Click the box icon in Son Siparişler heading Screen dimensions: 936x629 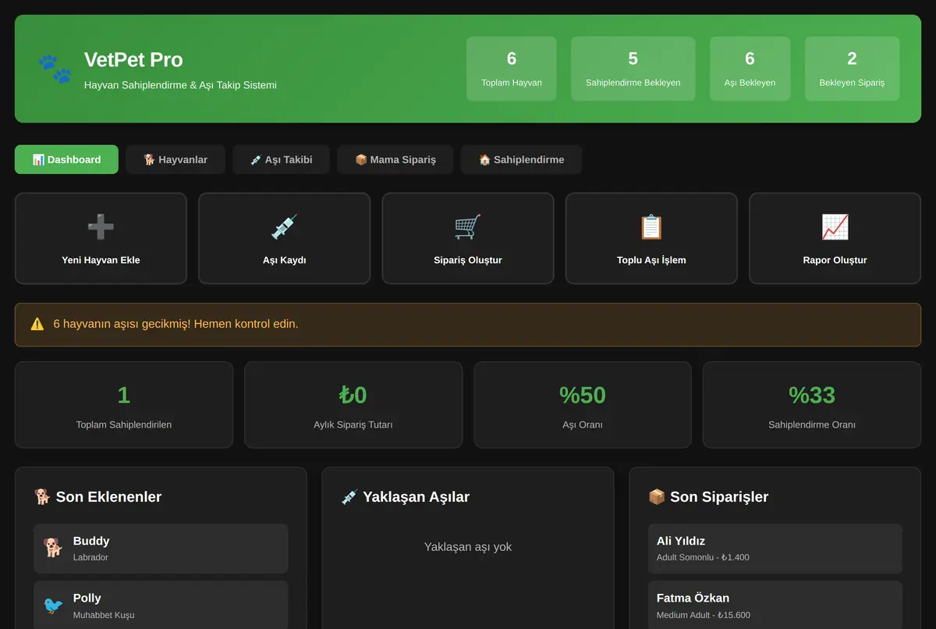[657, 497]
